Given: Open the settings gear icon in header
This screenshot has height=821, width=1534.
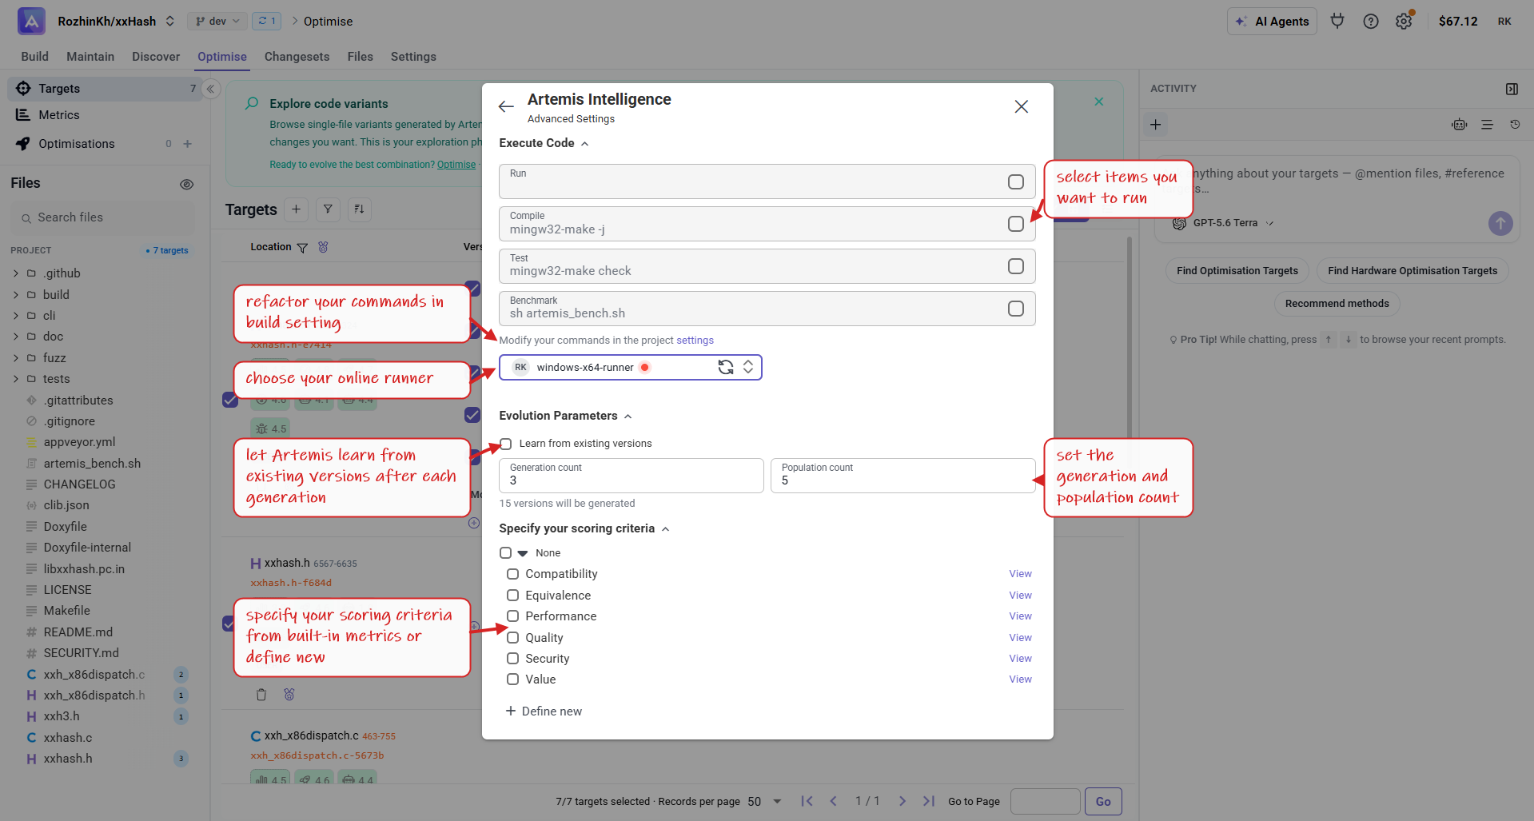Looking at the screenshot, I should coord(1404,22).
